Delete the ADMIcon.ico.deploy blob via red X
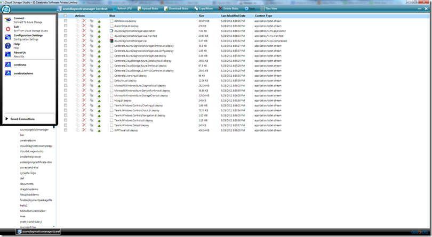 point(84,21)
